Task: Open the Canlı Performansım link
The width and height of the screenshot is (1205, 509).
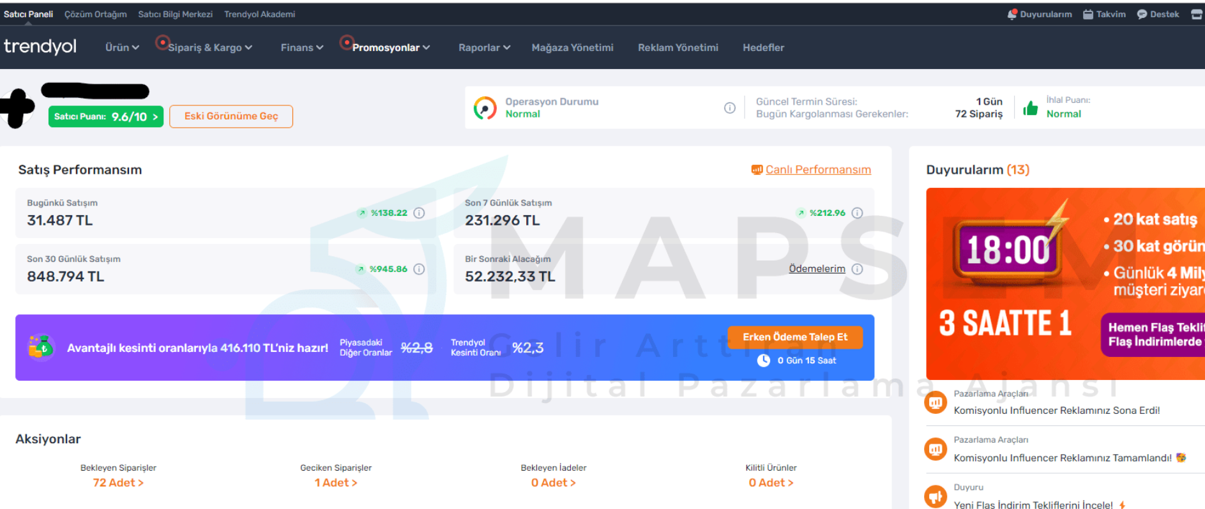Action: pos(818,169)
